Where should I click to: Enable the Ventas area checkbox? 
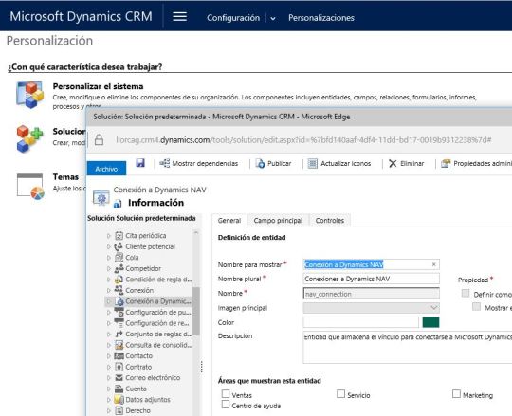[226, 394]
